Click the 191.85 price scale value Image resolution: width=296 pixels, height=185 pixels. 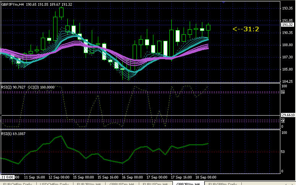[x=287, y=21]
